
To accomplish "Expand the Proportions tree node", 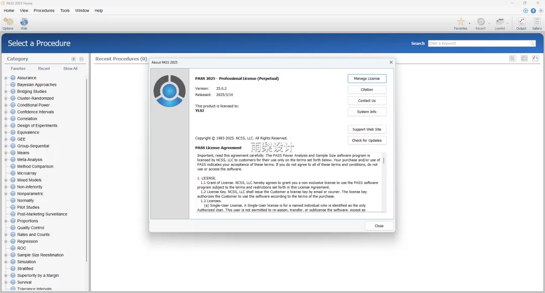I will tap(6, 221).
